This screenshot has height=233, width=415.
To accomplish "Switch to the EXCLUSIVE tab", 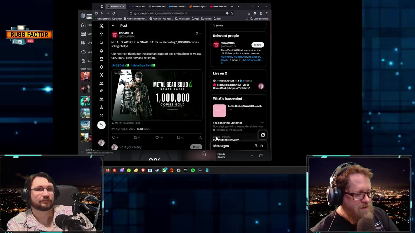I will pos(136,6).
